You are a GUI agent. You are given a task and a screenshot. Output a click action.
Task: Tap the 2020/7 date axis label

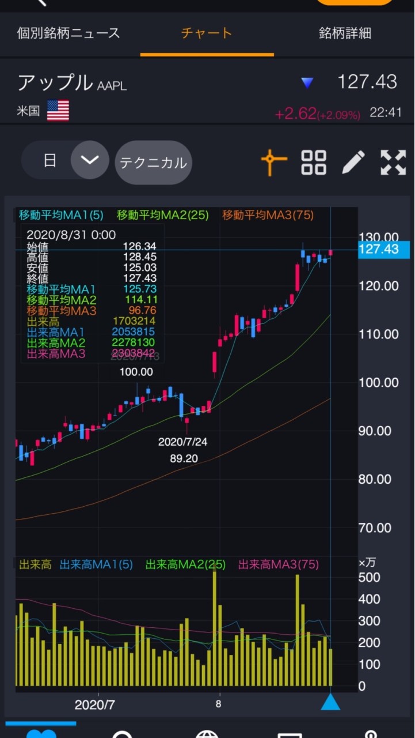tap(96, 705)
